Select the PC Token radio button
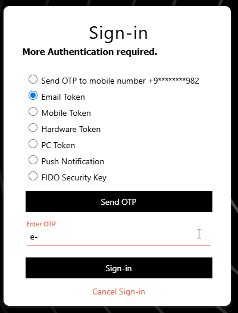Viewport: 238px width, 313px height. (x=33, y=144)
